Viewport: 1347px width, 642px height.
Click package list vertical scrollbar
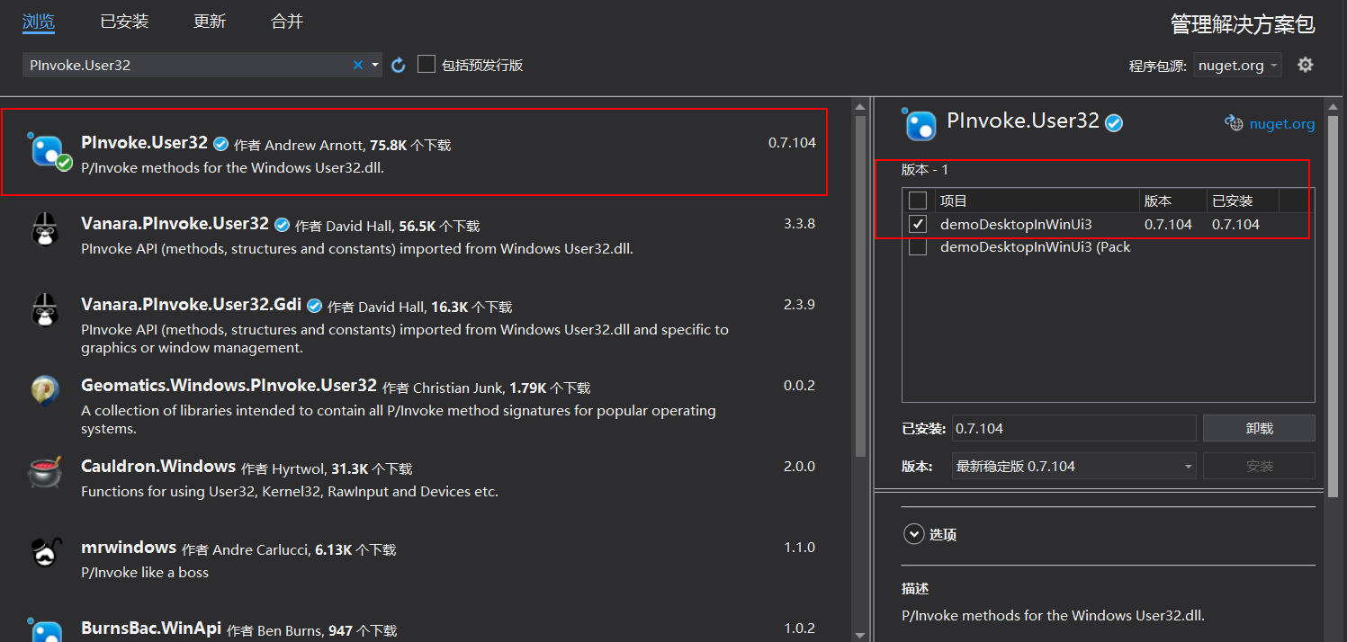860,288
